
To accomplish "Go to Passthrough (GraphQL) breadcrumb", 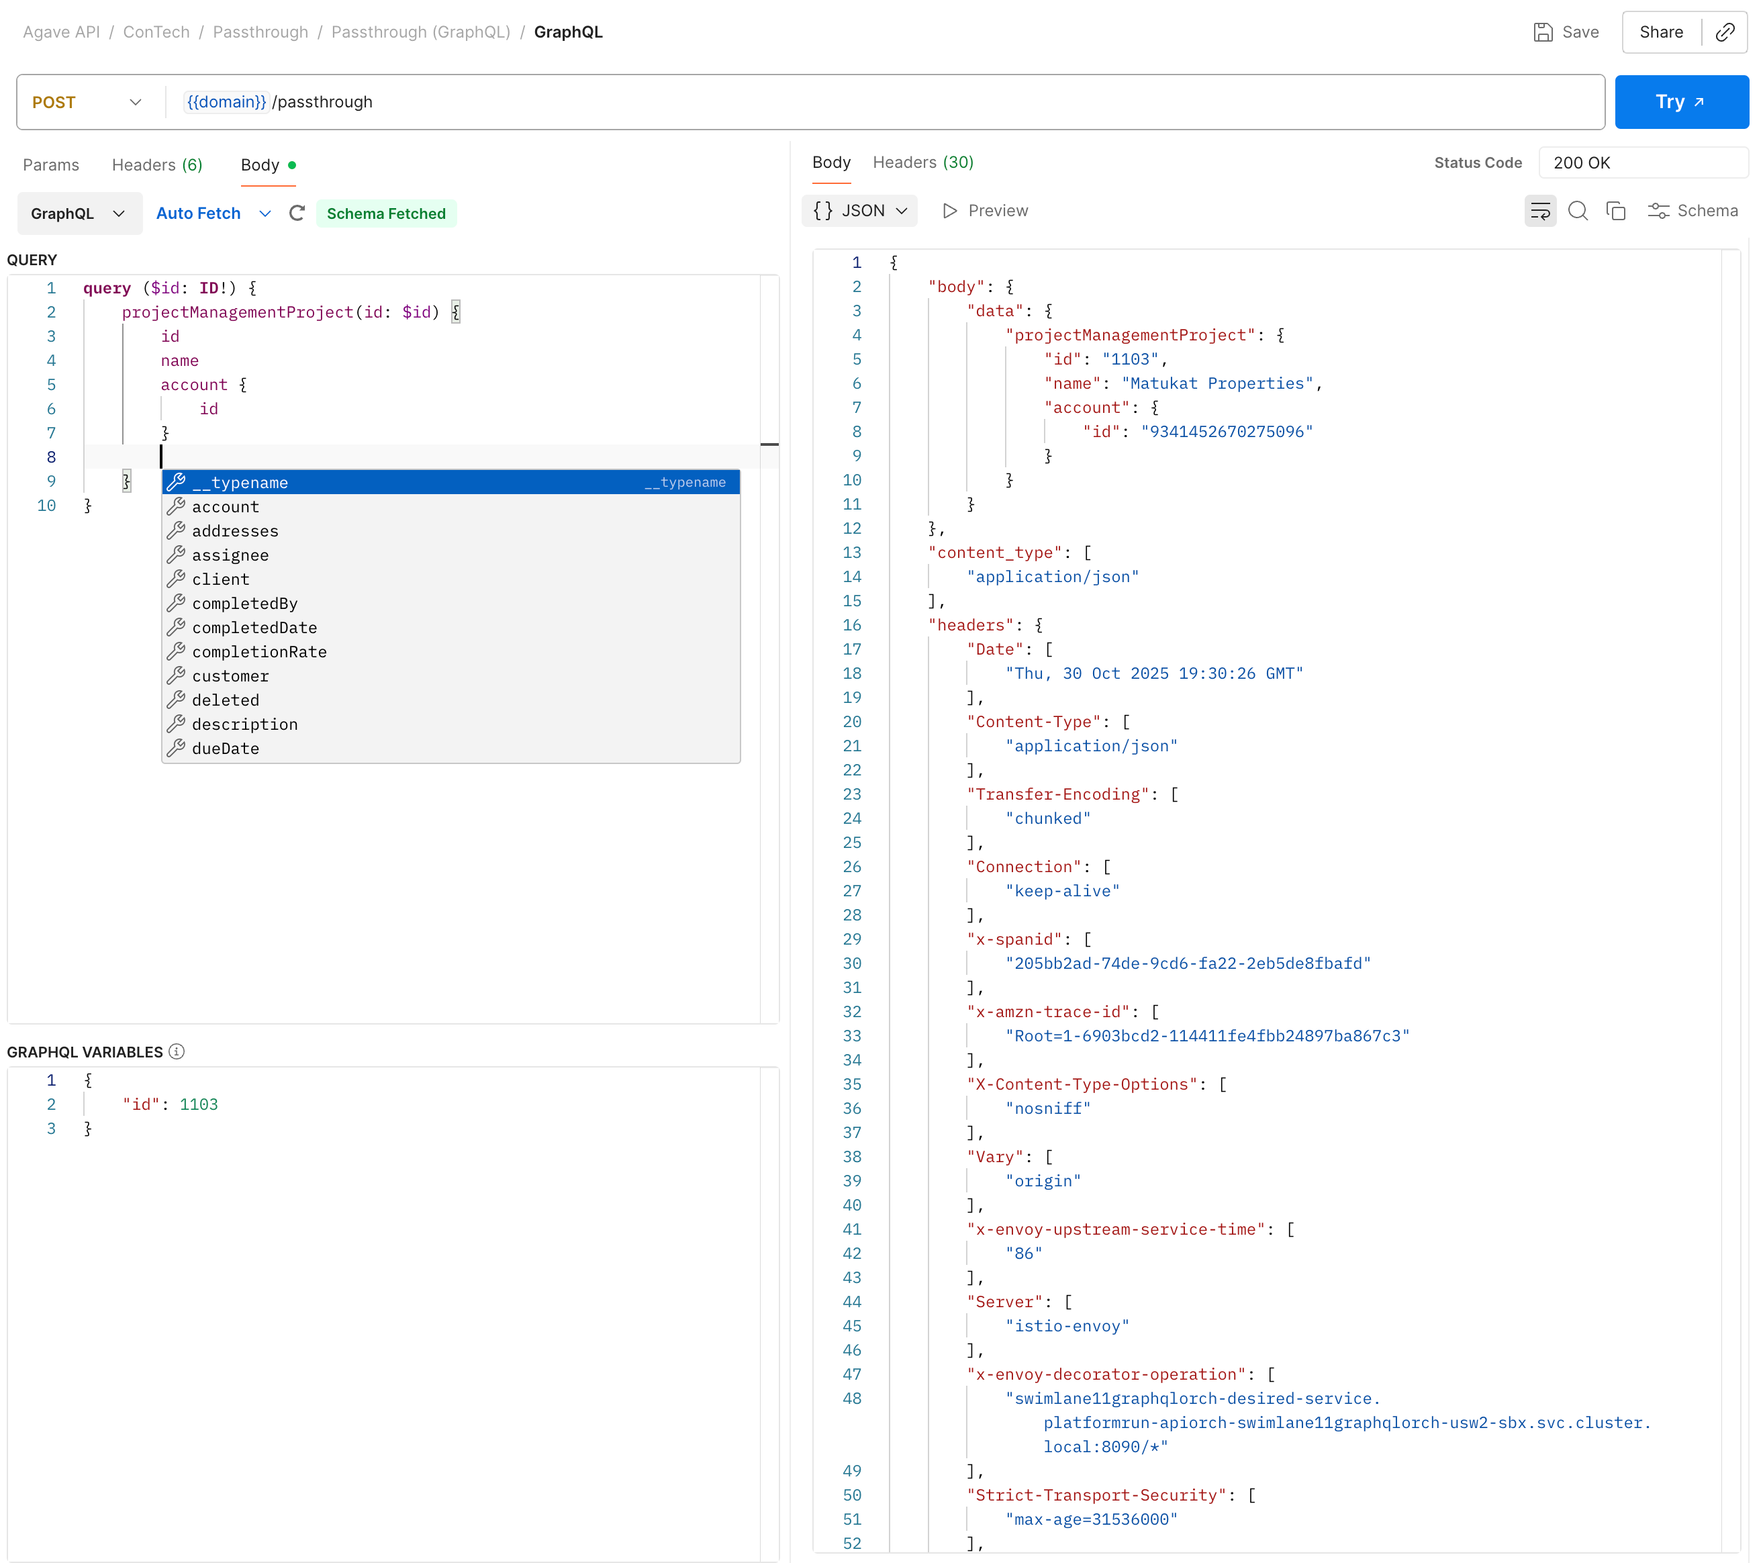I will (420, 32).
